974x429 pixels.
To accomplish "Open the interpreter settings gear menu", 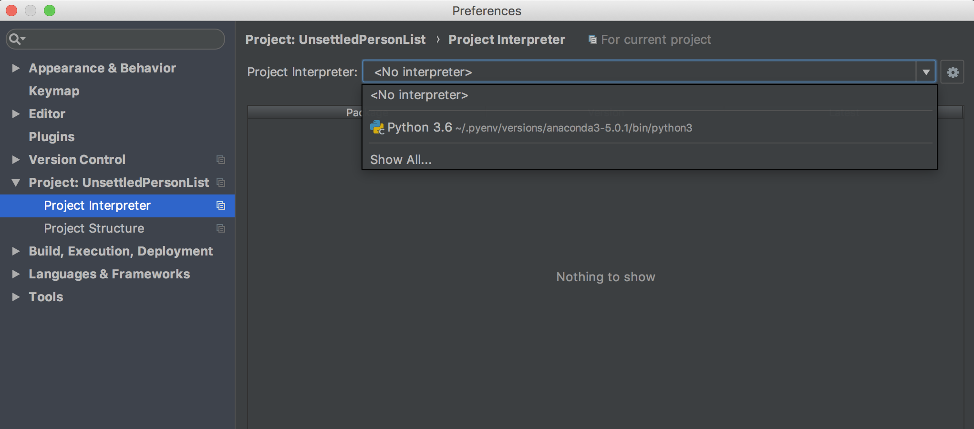I will [953, 72].
